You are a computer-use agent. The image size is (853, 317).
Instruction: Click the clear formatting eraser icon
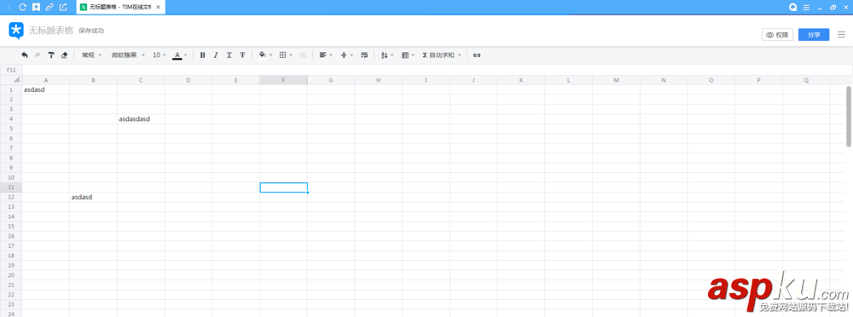coord(64,55)
